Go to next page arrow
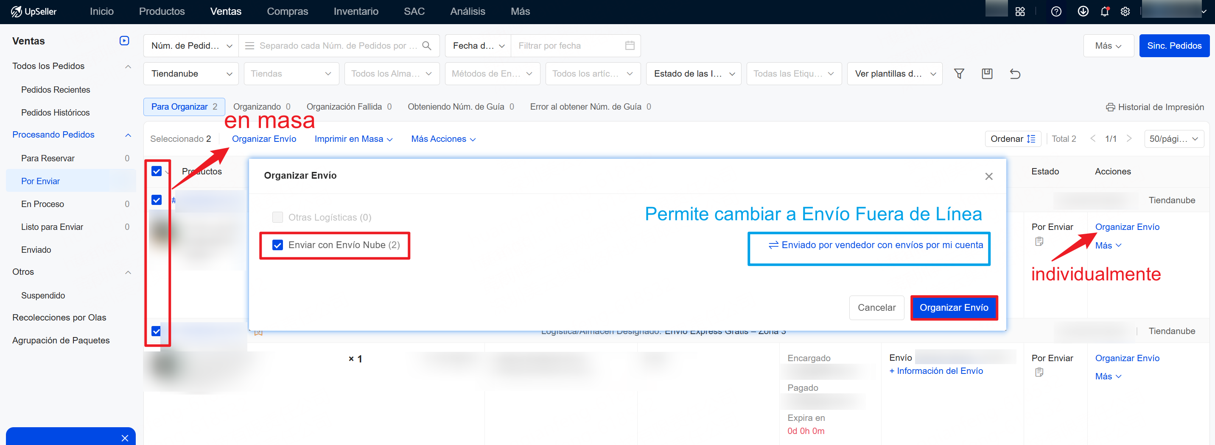The image size is (1215, 445). tap(1129, 138)
